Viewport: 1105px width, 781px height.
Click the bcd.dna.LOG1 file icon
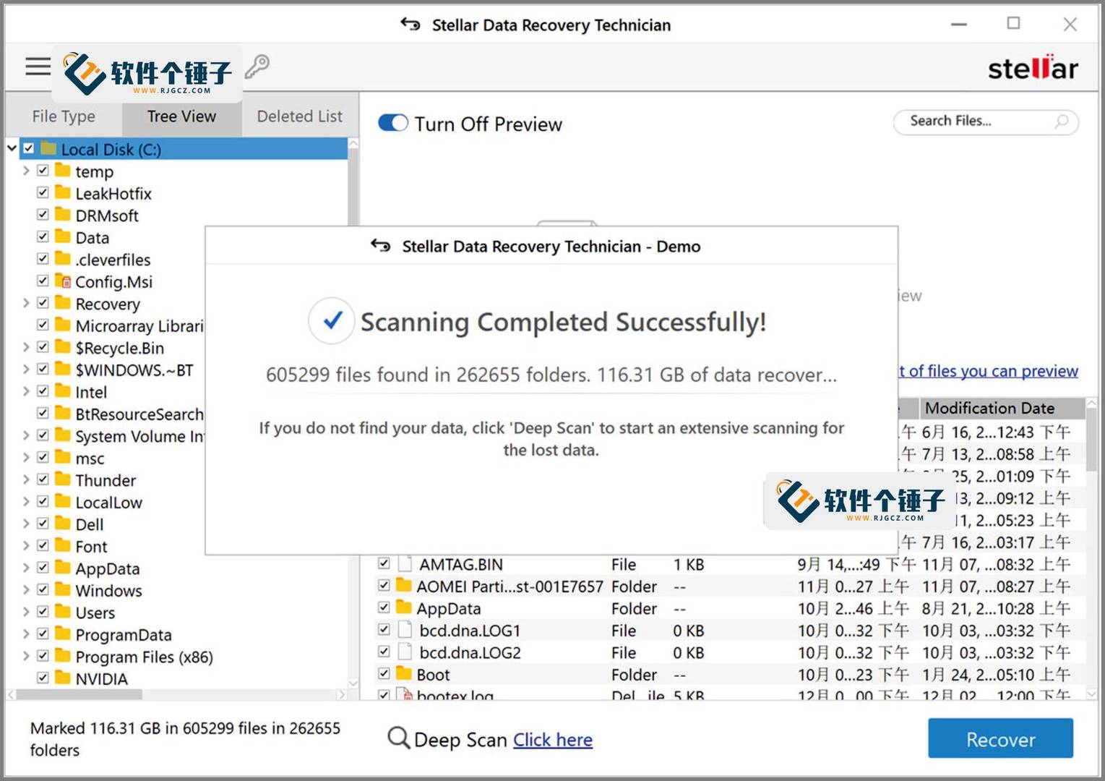405,630
